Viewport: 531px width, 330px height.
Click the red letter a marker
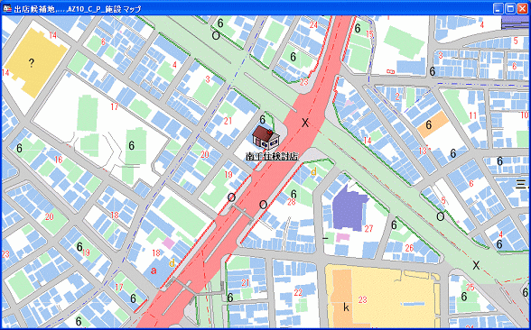tap(154, 270)
